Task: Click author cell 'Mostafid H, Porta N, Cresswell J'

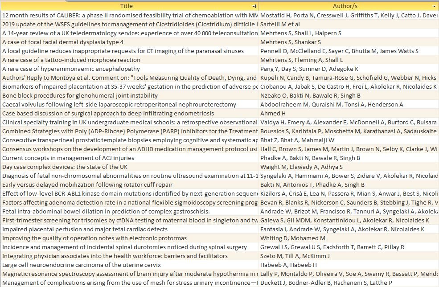Action: 349,16
